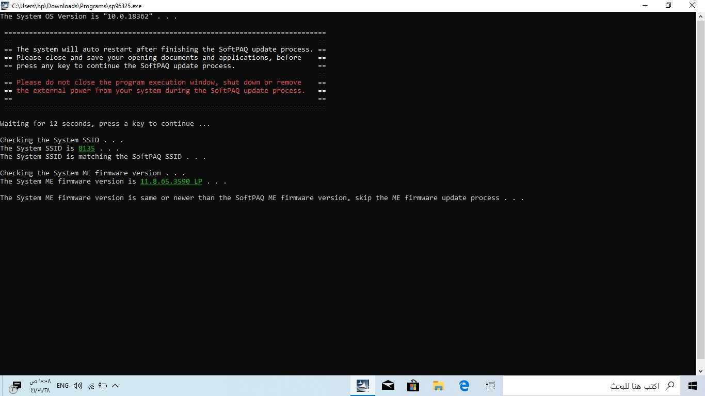Launch Microsoft Store from the taskbar
Screen dimensions: 705x396
tap(413, 385)
